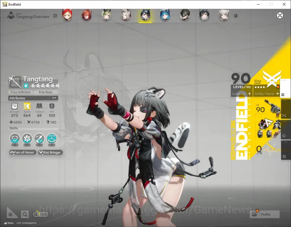Click the 112% character zoom indicator
291x227 pixels.
tap(40, 215)
